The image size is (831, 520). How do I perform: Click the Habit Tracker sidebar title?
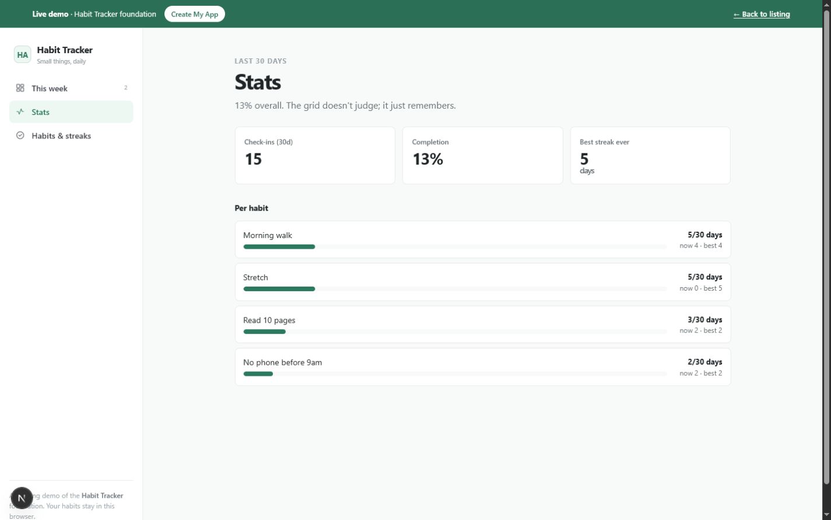tap(65, 50)
